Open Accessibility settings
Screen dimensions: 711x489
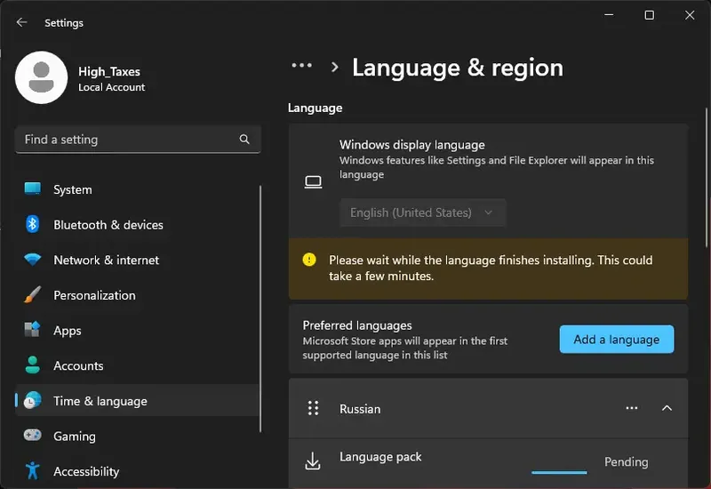(138, 471)
